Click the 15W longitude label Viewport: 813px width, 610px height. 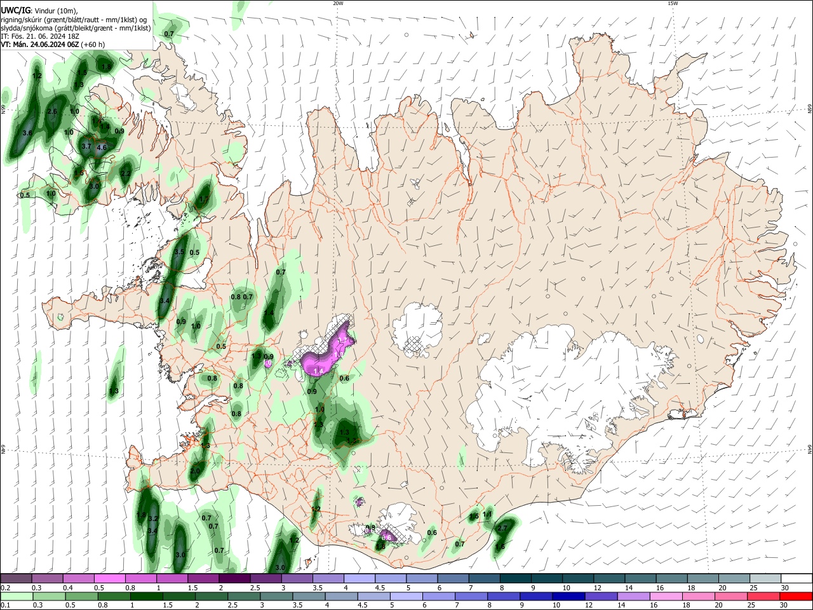pos(673,3)
